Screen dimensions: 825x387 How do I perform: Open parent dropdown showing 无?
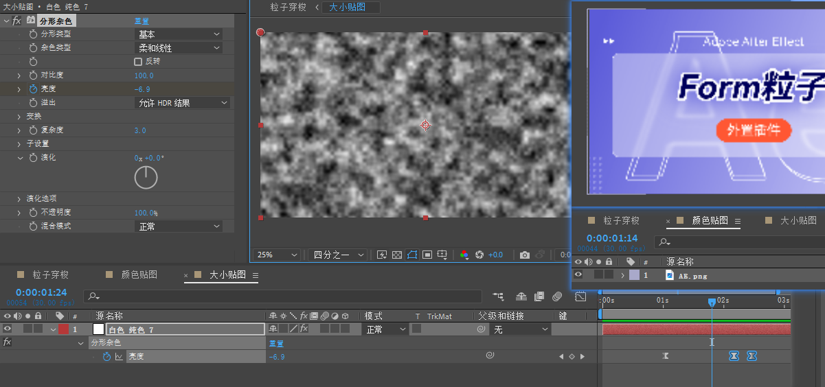(521, 329)
